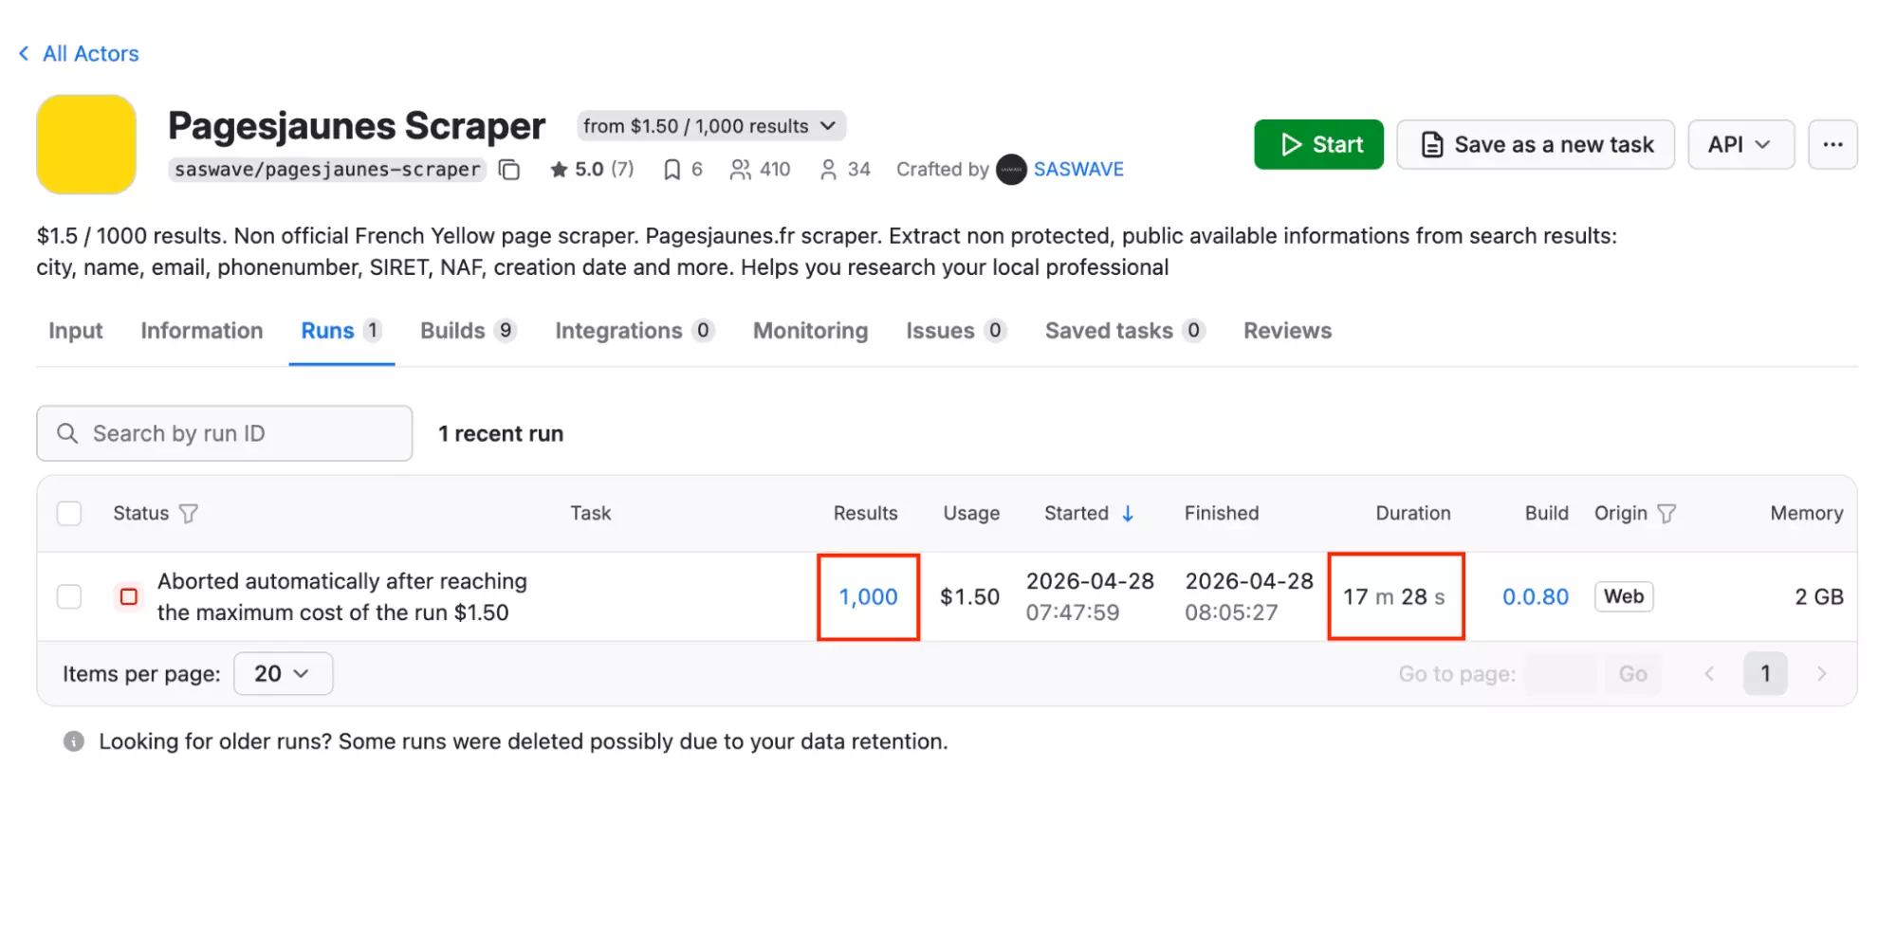Click the Finished column header

pyautogui.click(x=1222, y=514)
